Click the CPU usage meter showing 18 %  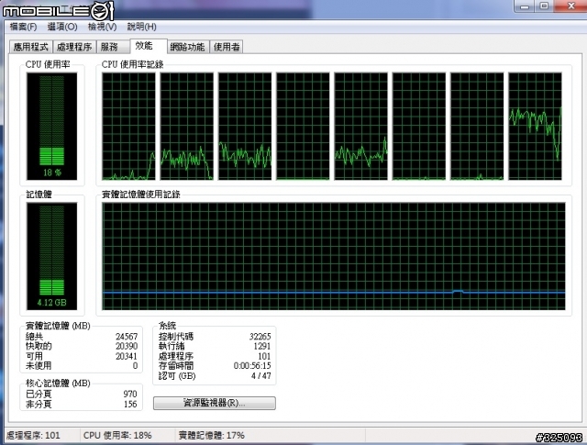point(51,127)
